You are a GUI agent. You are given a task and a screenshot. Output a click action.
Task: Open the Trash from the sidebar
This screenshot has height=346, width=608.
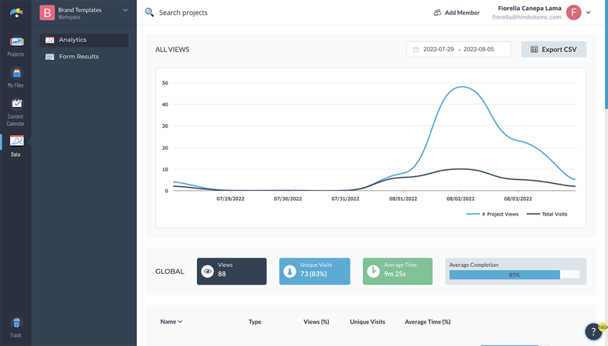click(x=15, y=322)
